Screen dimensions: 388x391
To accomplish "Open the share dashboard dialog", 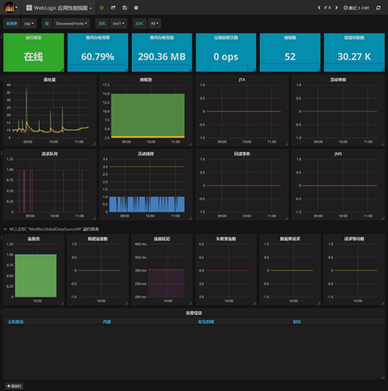I will [113, 7].
